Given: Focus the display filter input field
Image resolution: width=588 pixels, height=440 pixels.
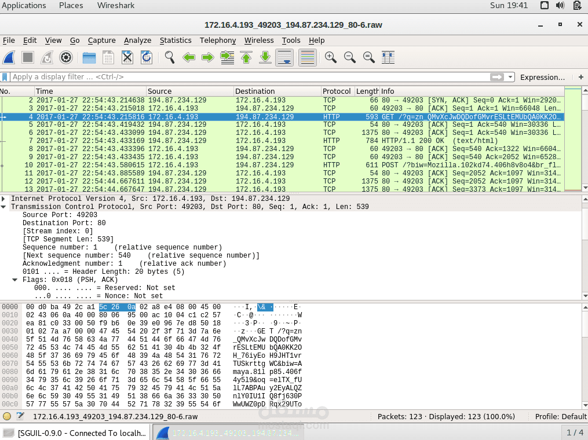Looking at the screenshot, I should pos(232,76).
